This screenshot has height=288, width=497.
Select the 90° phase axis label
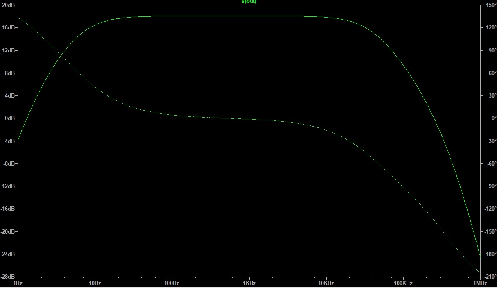click(x=490, y=50)
